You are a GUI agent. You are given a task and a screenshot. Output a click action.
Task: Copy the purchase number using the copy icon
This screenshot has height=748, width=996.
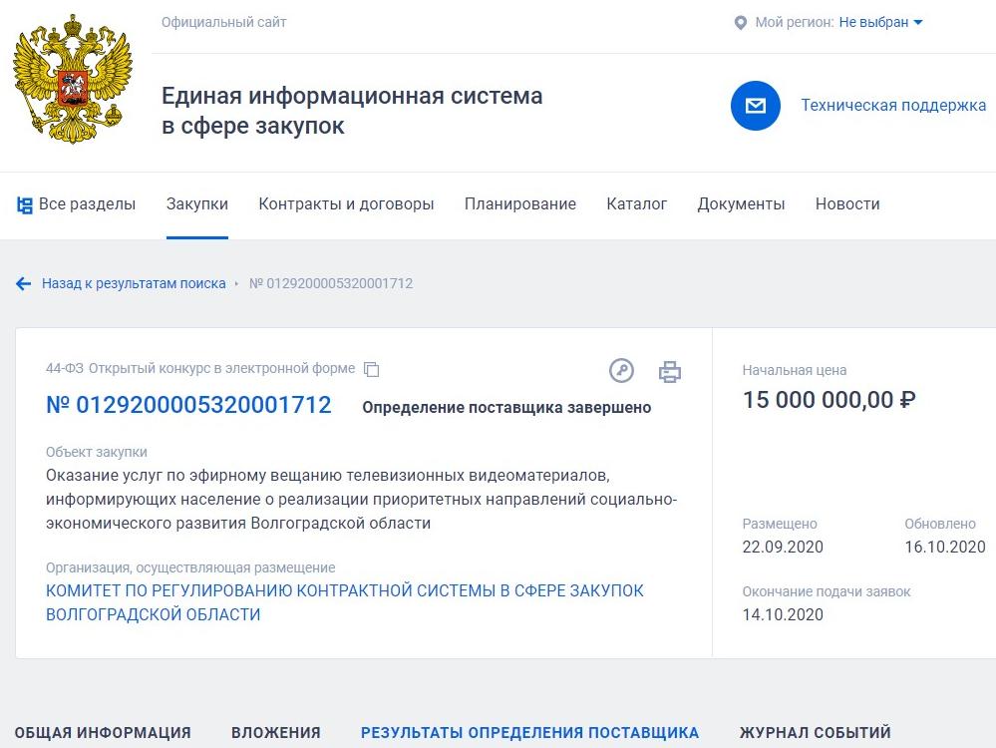coord(371,368)
